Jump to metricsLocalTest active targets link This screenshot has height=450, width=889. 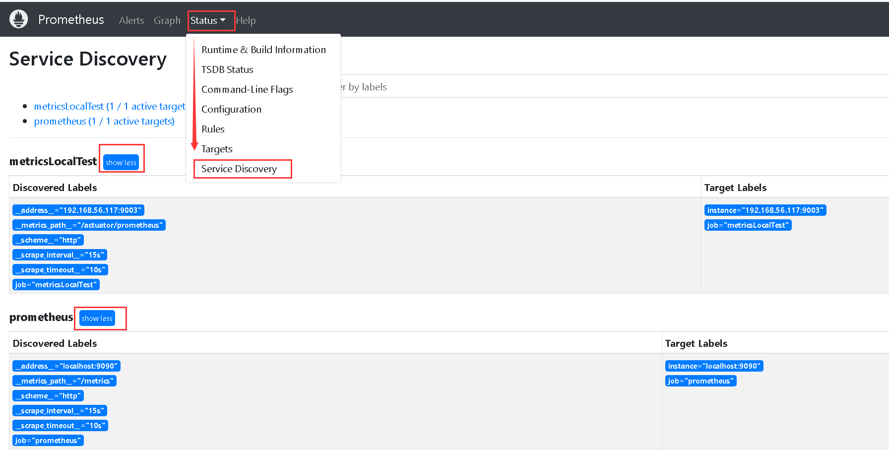[x=110, y=106]
